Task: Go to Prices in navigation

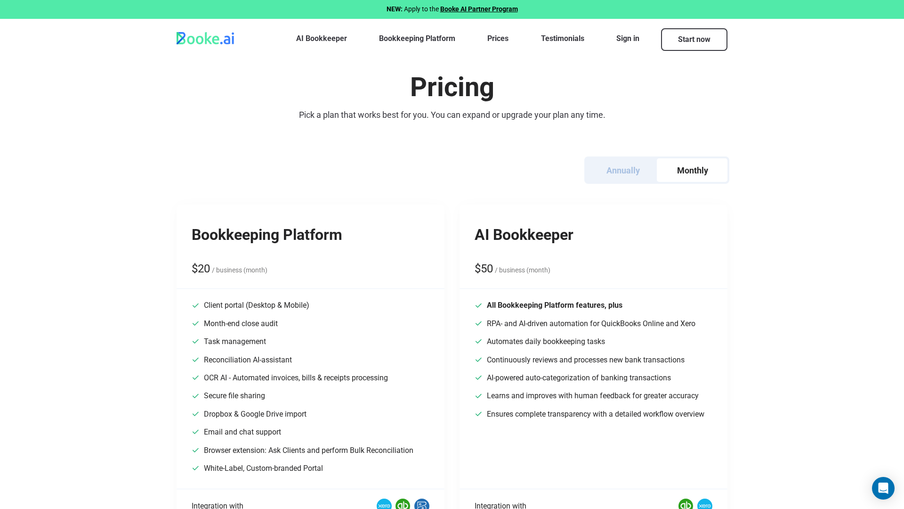Action: point(498,39)
